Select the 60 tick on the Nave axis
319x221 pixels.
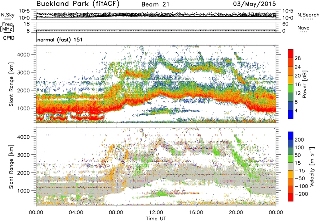click(x=286, y=24)
